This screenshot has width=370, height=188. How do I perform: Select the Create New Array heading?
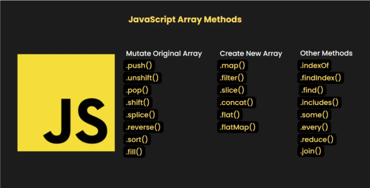251,53
